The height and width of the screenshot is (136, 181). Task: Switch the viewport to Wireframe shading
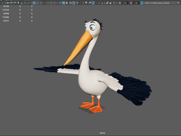click(x=60, y=3)
